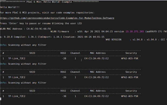Click the 'For more PSoC 6 MCU projects' line

[x=47, y=13]
